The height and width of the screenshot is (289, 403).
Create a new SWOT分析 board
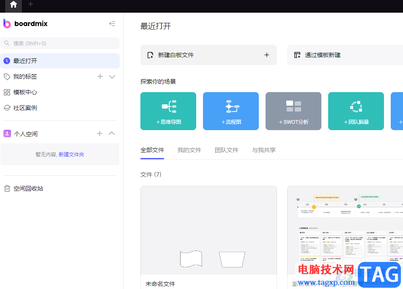293,111
